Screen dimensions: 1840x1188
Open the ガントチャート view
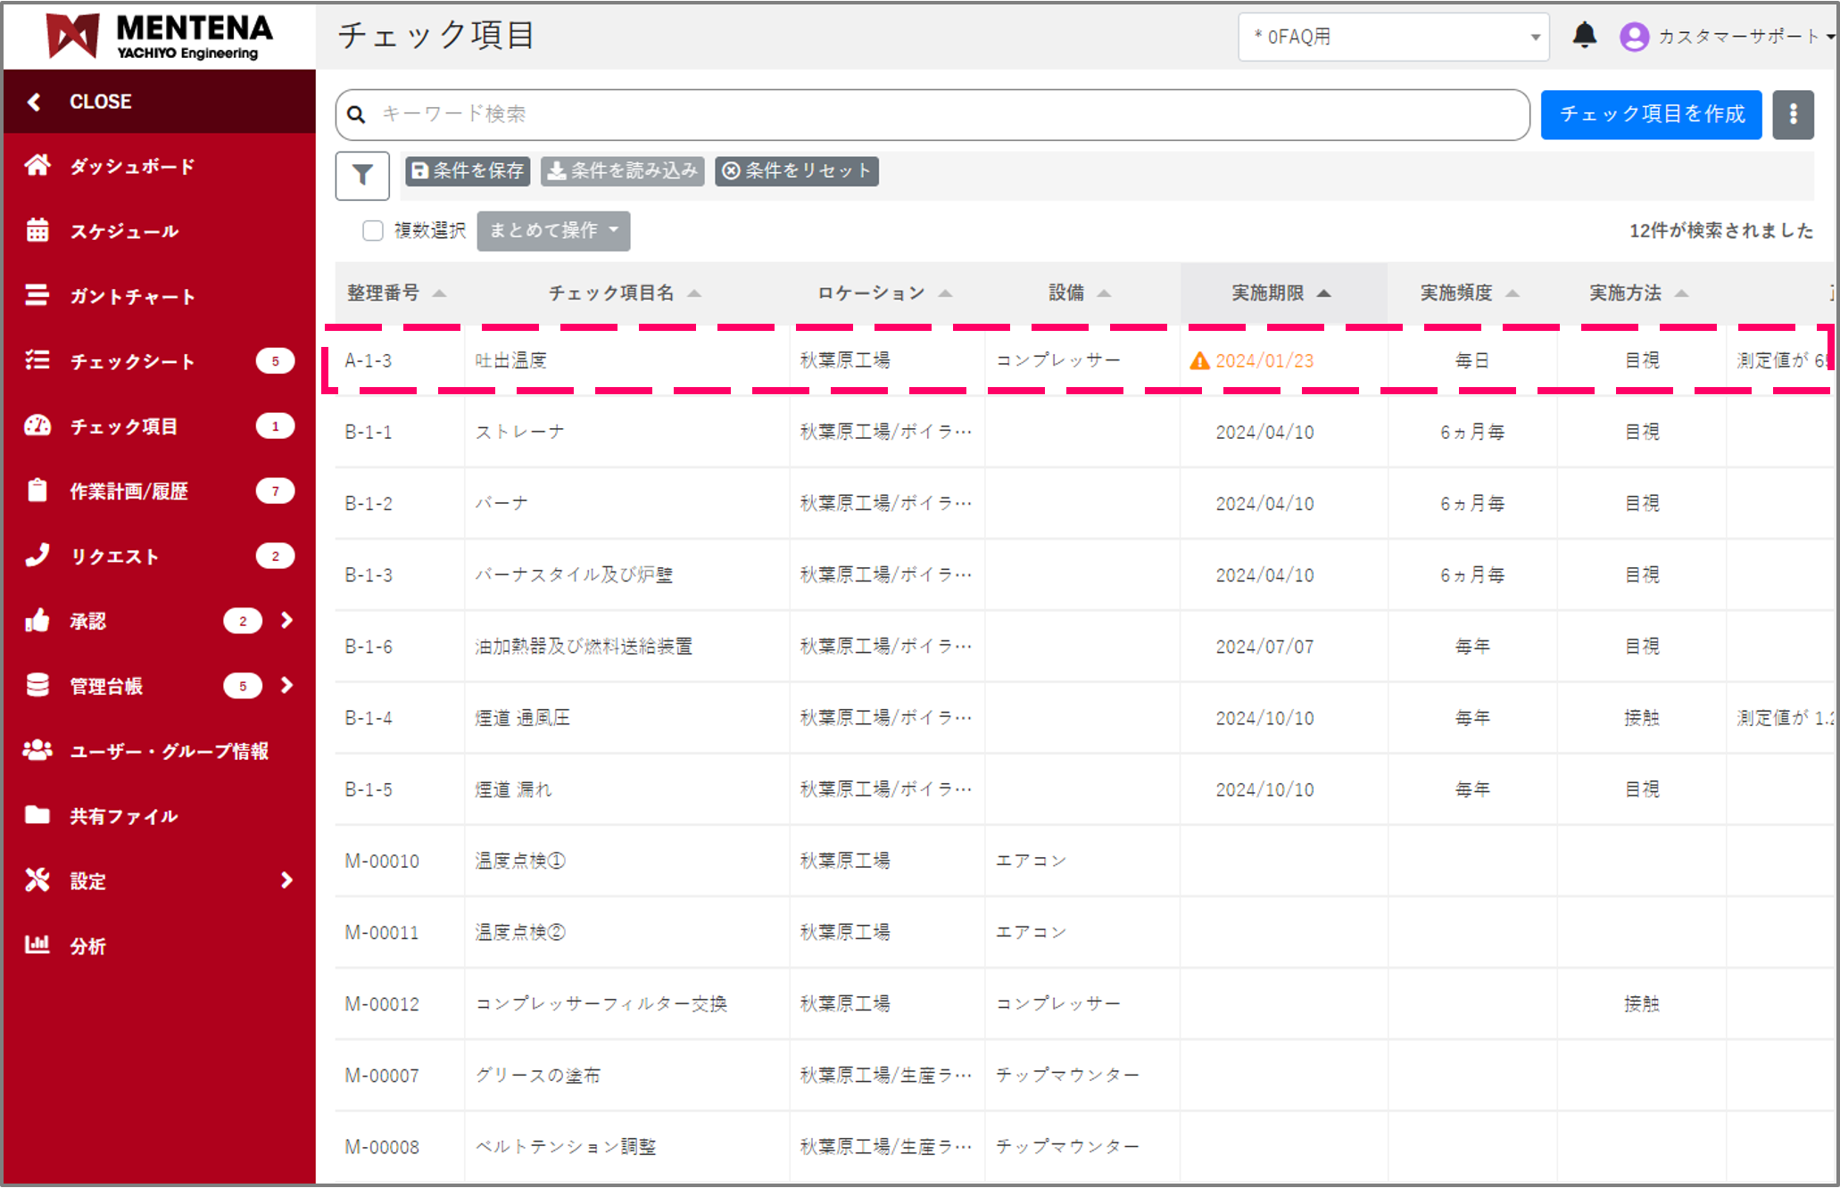click(x=37, y=295)
